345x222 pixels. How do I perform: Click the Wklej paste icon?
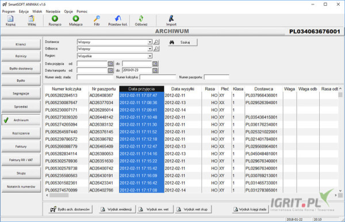point(32,19)
